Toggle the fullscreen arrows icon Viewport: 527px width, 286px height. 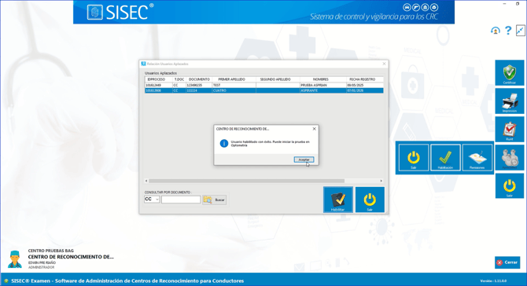point(520,31)
